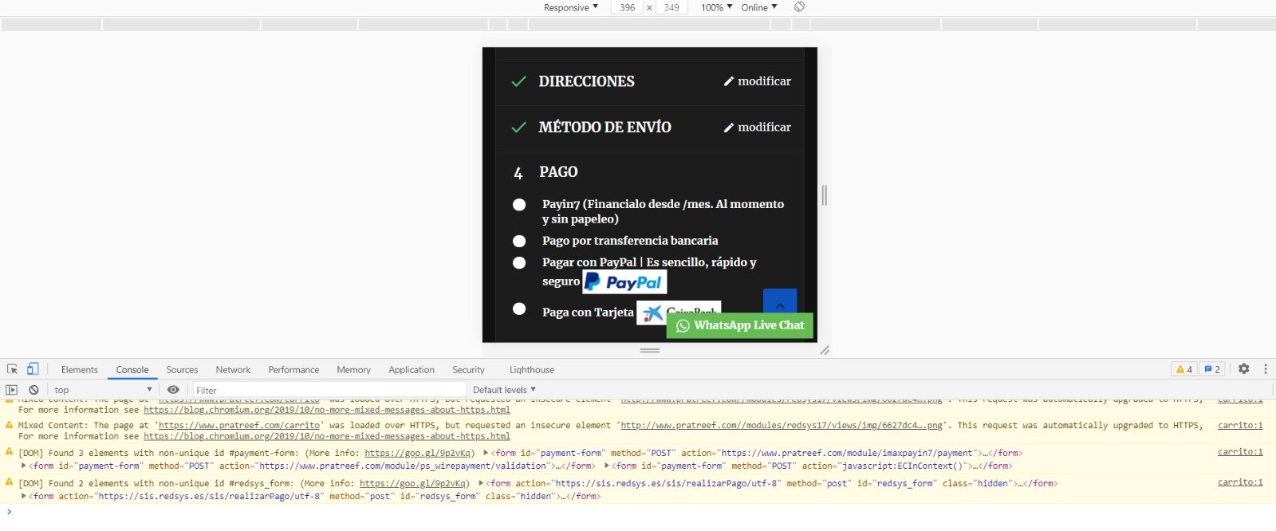Image resolution: width=1276 pixels, height=531 pixels.
Task: Click the console prompt input line
Action: (x=638, y=512)
